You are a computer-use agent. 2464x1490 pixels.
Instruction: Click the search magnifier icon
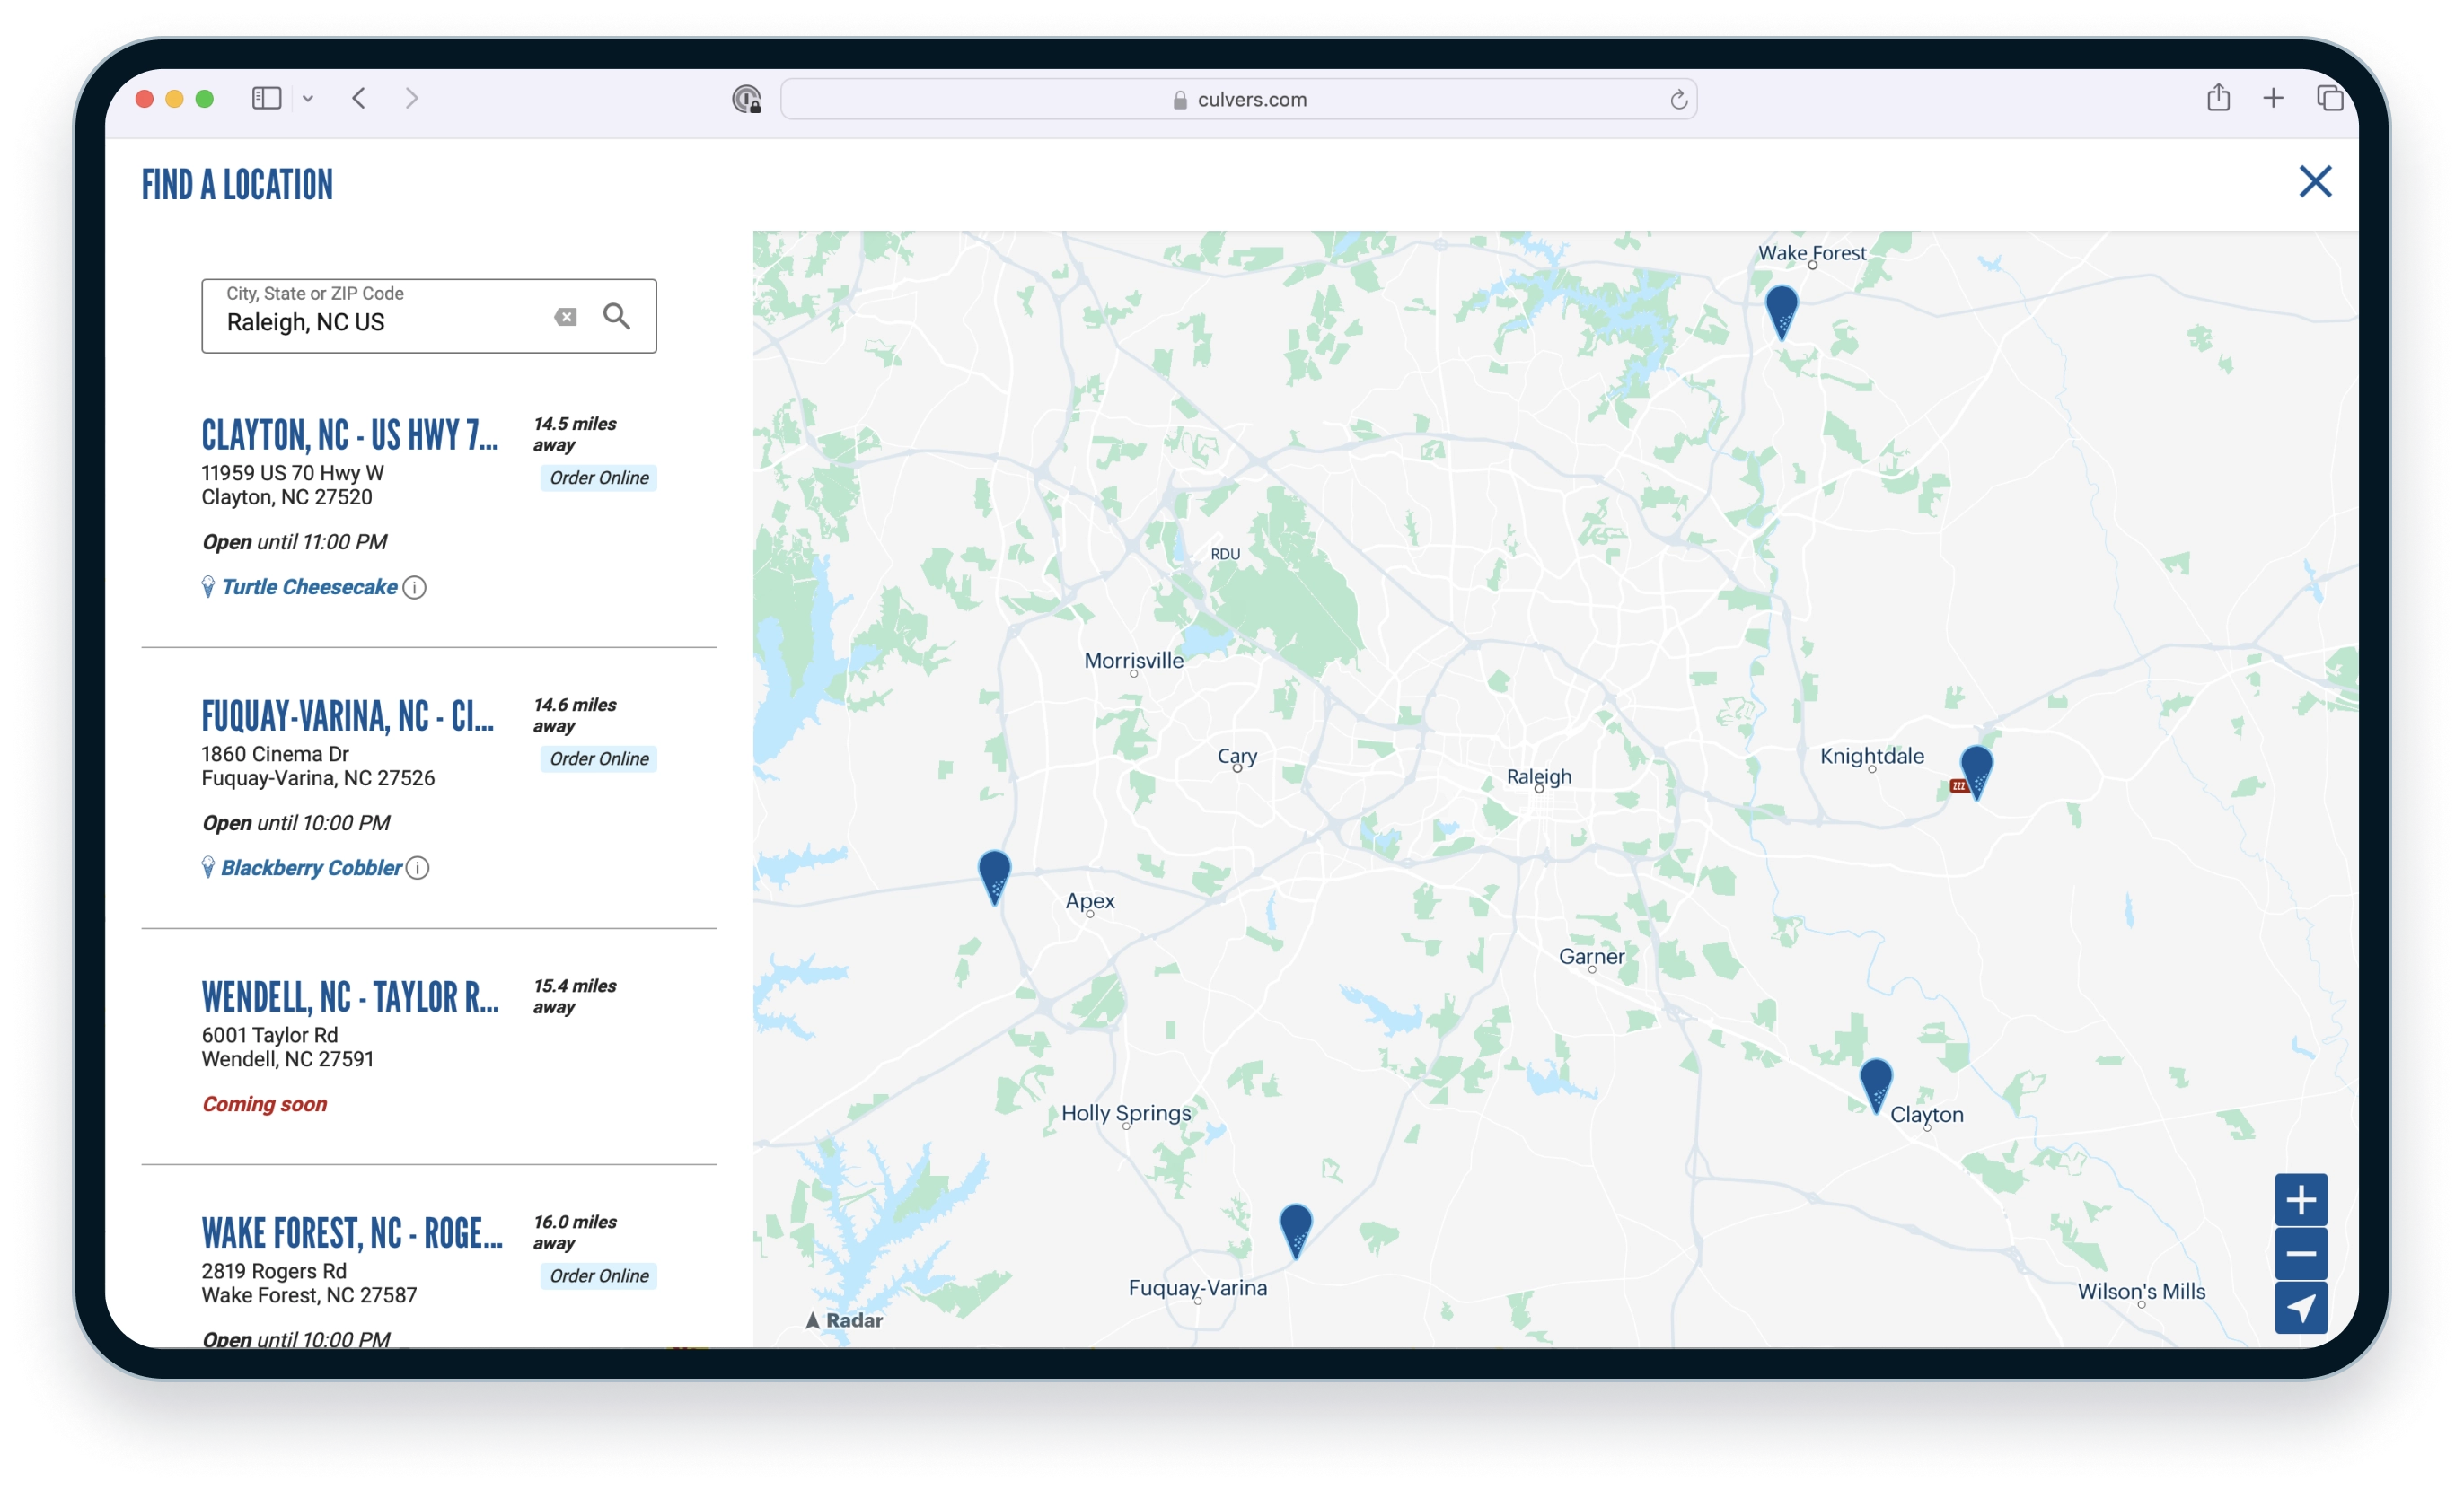point(616,317)
